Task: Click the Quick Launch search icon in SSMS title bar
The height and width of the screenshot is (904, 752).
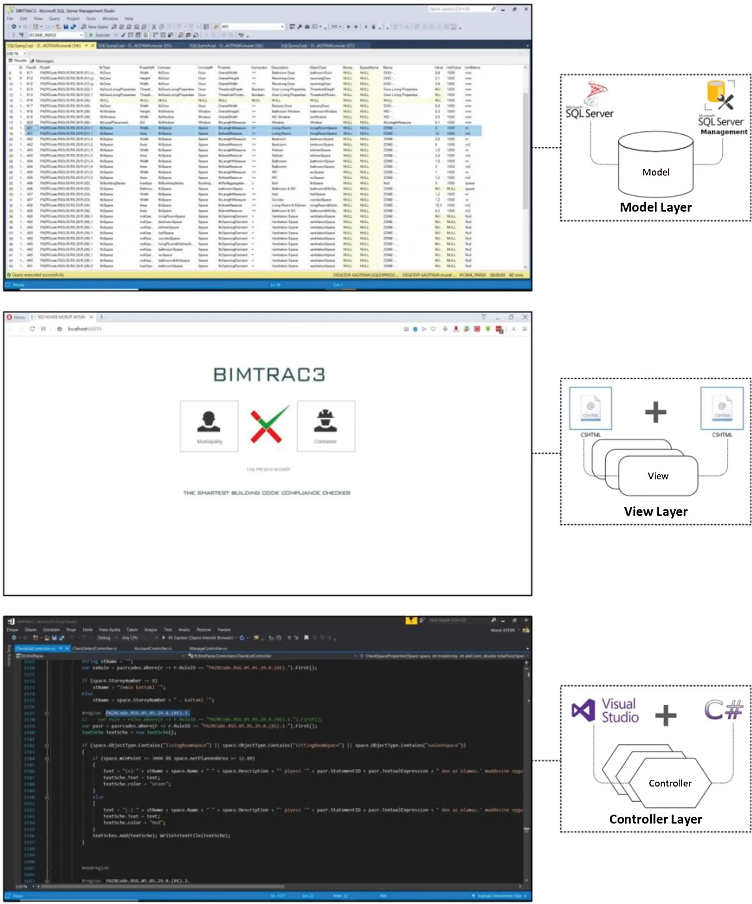Action: pos(493,9)
